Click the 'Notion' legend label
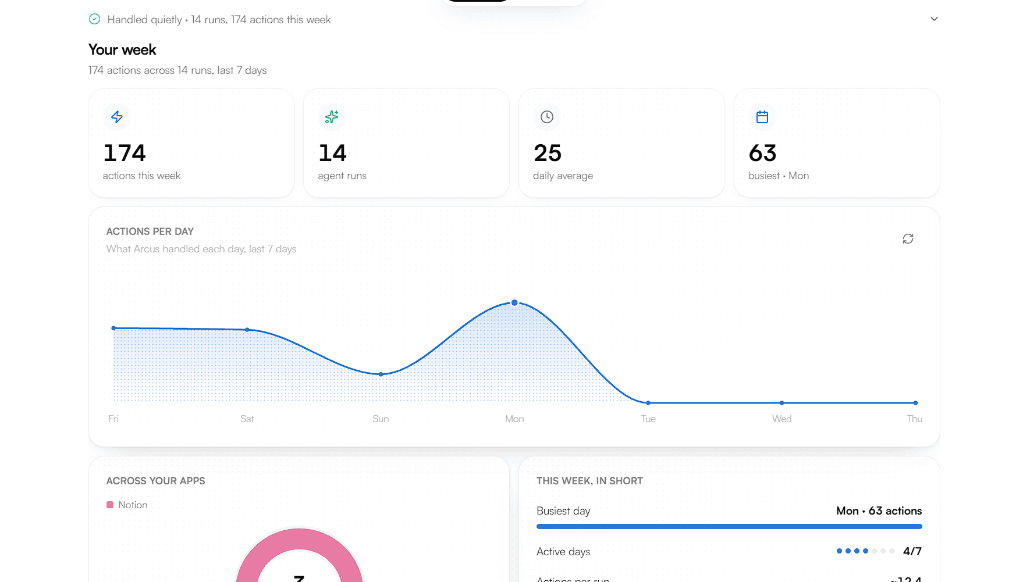Viewport: 1023px width, 582px height. click(x=133, y=505)
